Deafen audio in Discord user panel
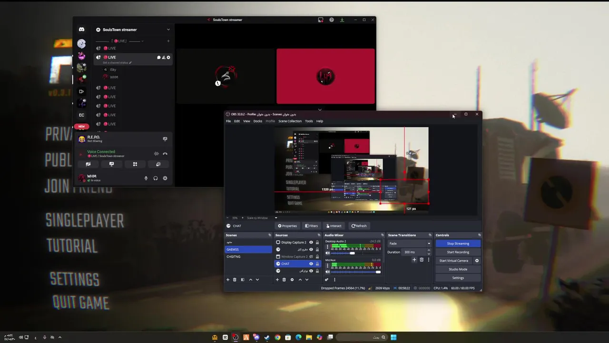Viewport: 609px width, 343px height. click(x=156, y=178)
